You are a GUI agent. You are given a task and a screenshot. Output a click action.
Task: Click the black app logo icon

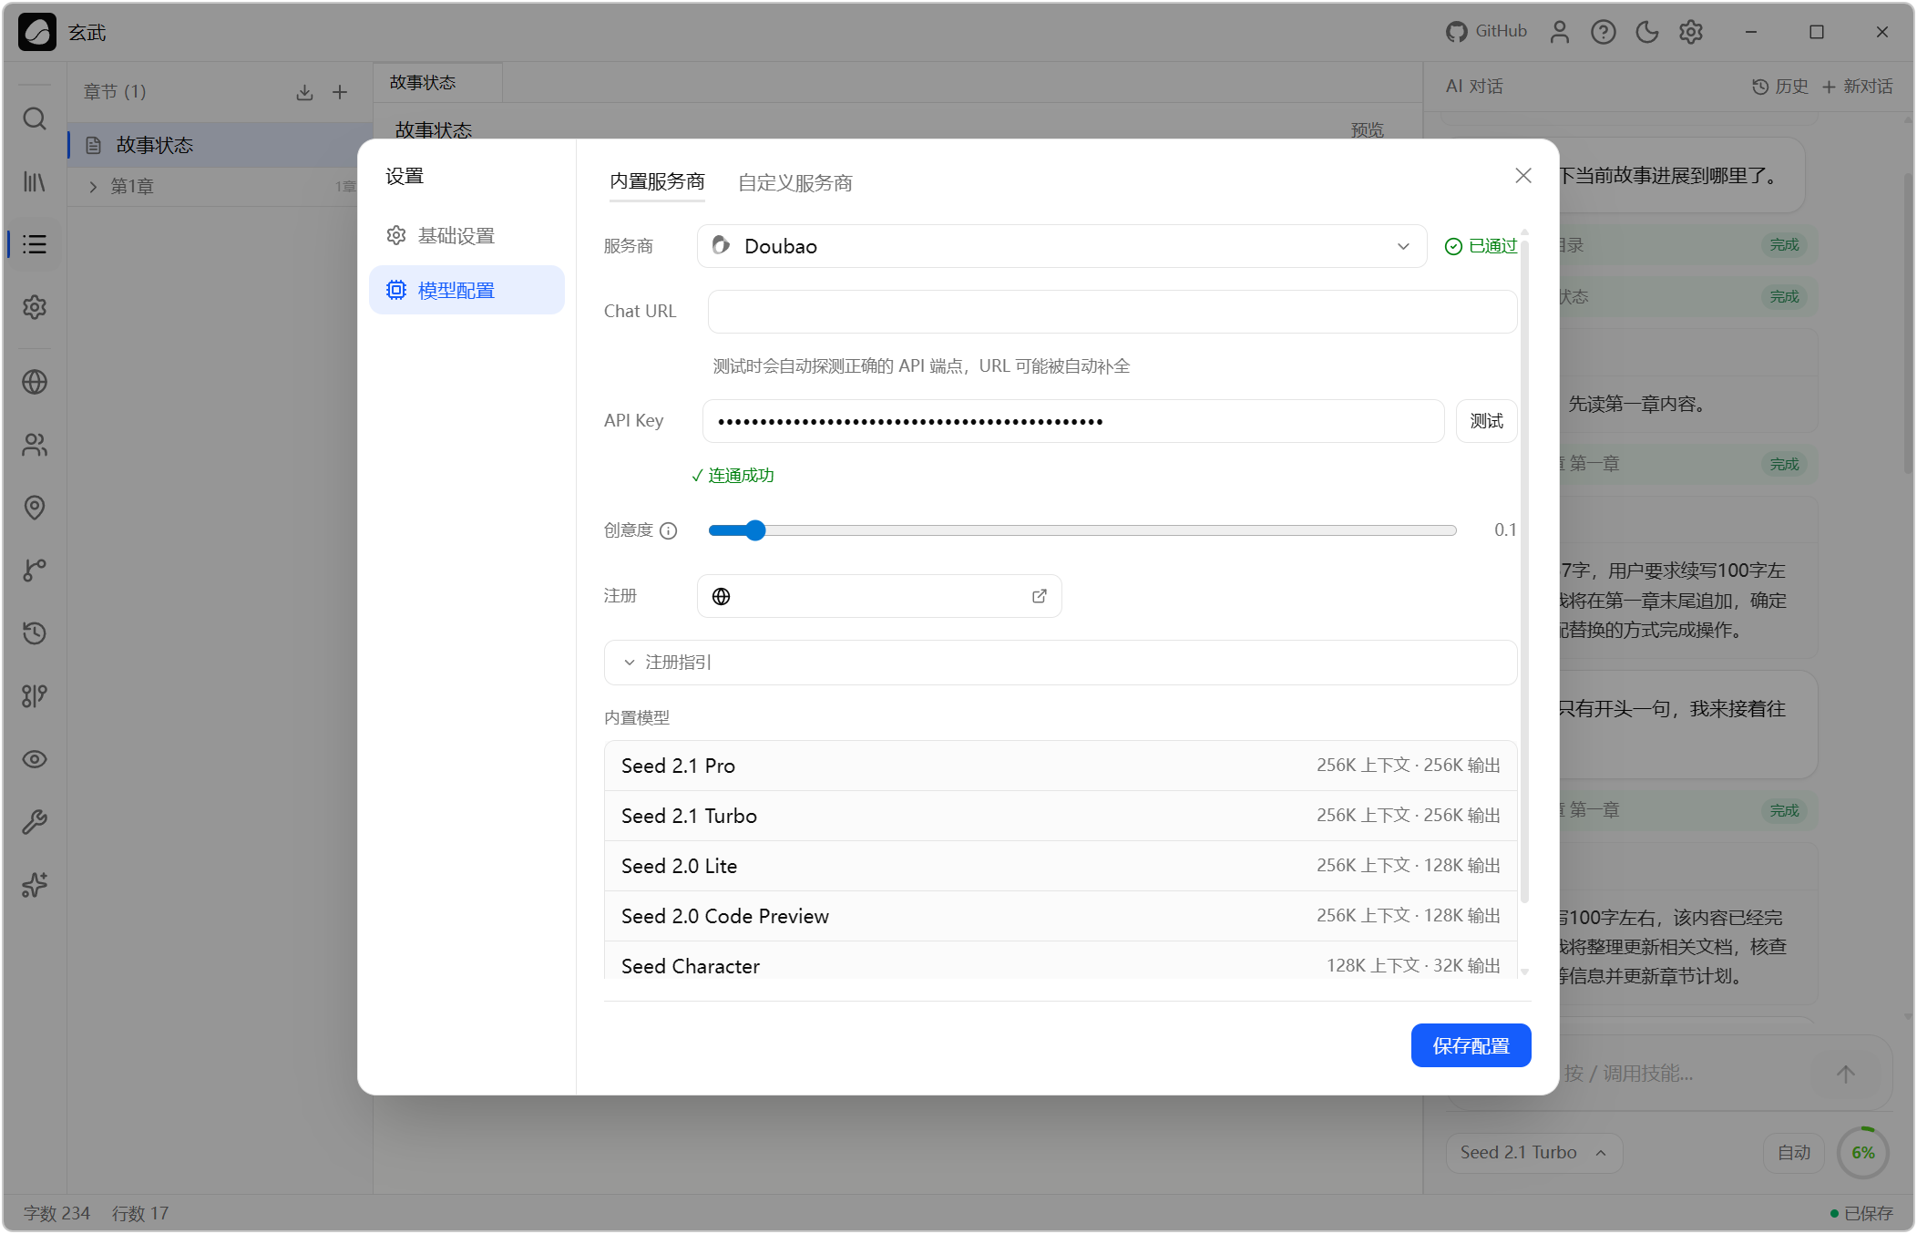coord(37,32)
